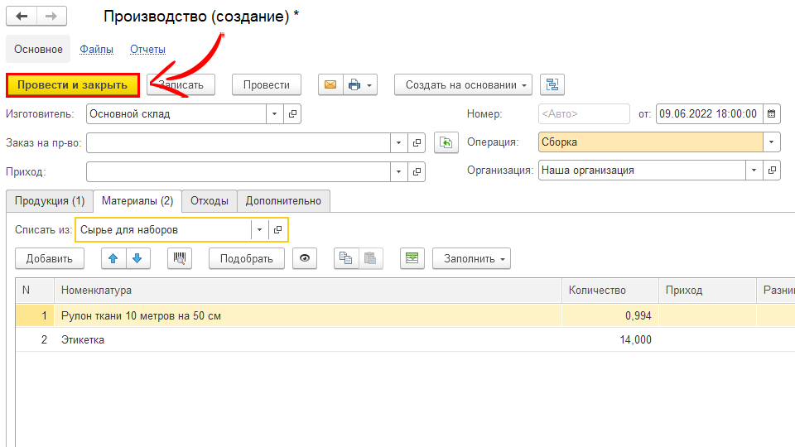Open the Файлы link
This screenshot has width=795, height=447.
(x=96, y=50)
